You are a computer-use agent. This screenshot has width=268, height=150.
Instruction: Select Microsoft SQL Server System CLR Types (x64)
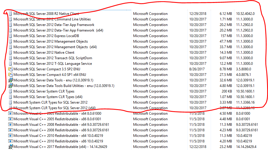point(48,97)
